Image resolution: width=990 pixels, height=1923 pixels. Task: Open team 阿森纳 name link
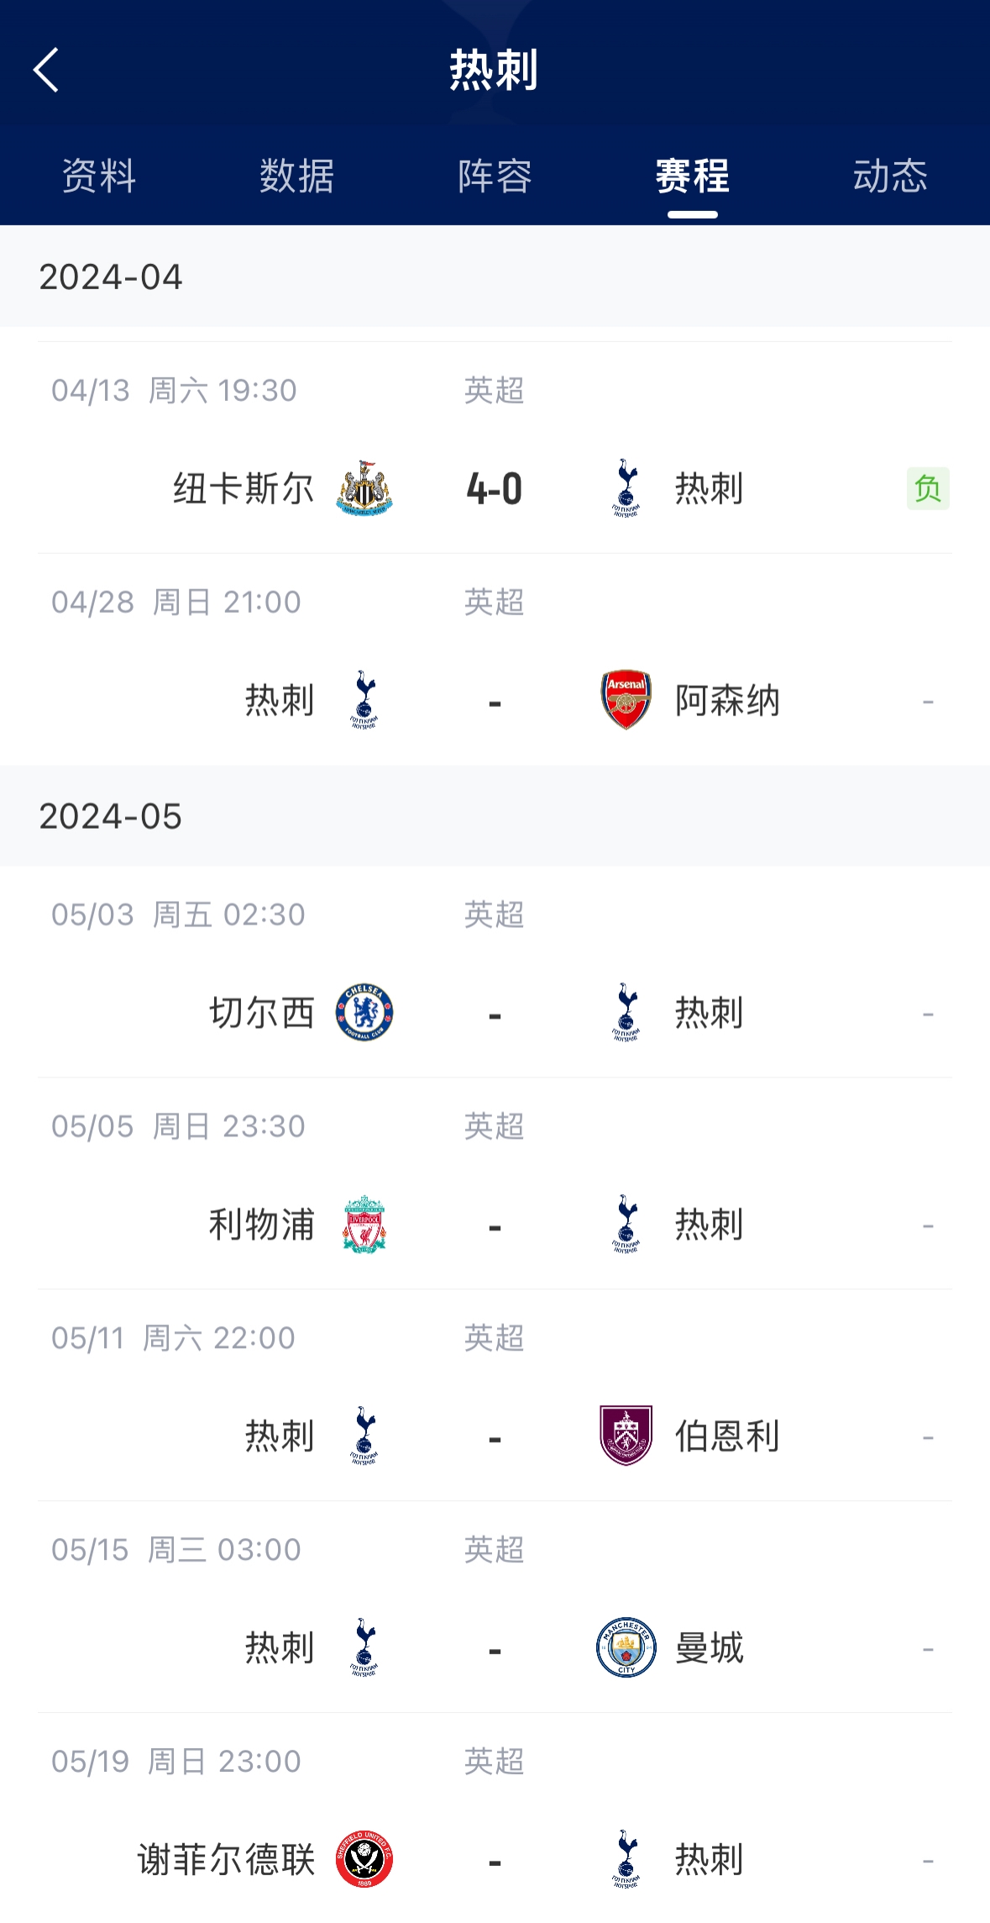point(728,701)
